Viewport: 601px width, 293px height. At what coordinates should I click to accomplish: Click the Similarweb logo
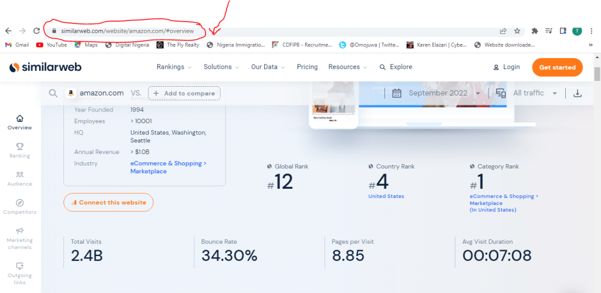point(45,67)
